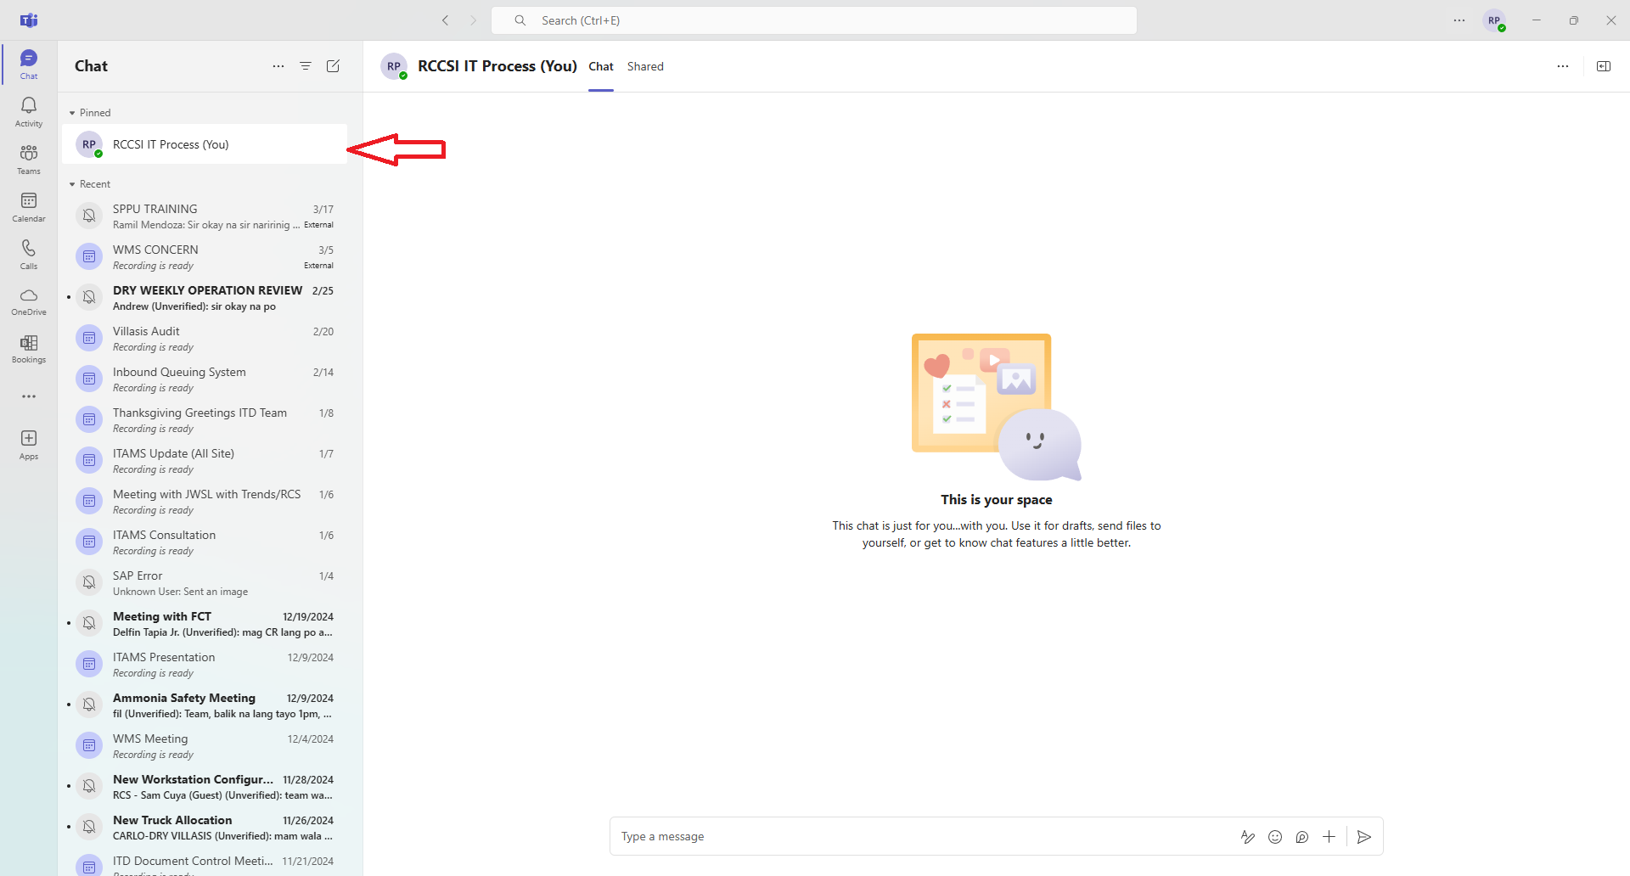Image resolution: width=1630 pixels, height=876 pixels.
Task: Select the Chat tab in conversation header
Action: pos(601,66)
